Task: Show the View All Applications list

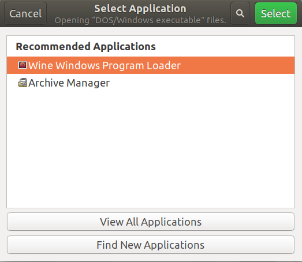Action: click(151, 222)
